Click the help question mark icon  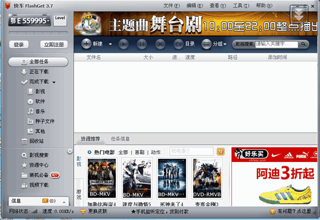pyautogui.click(x=273, y=211)
